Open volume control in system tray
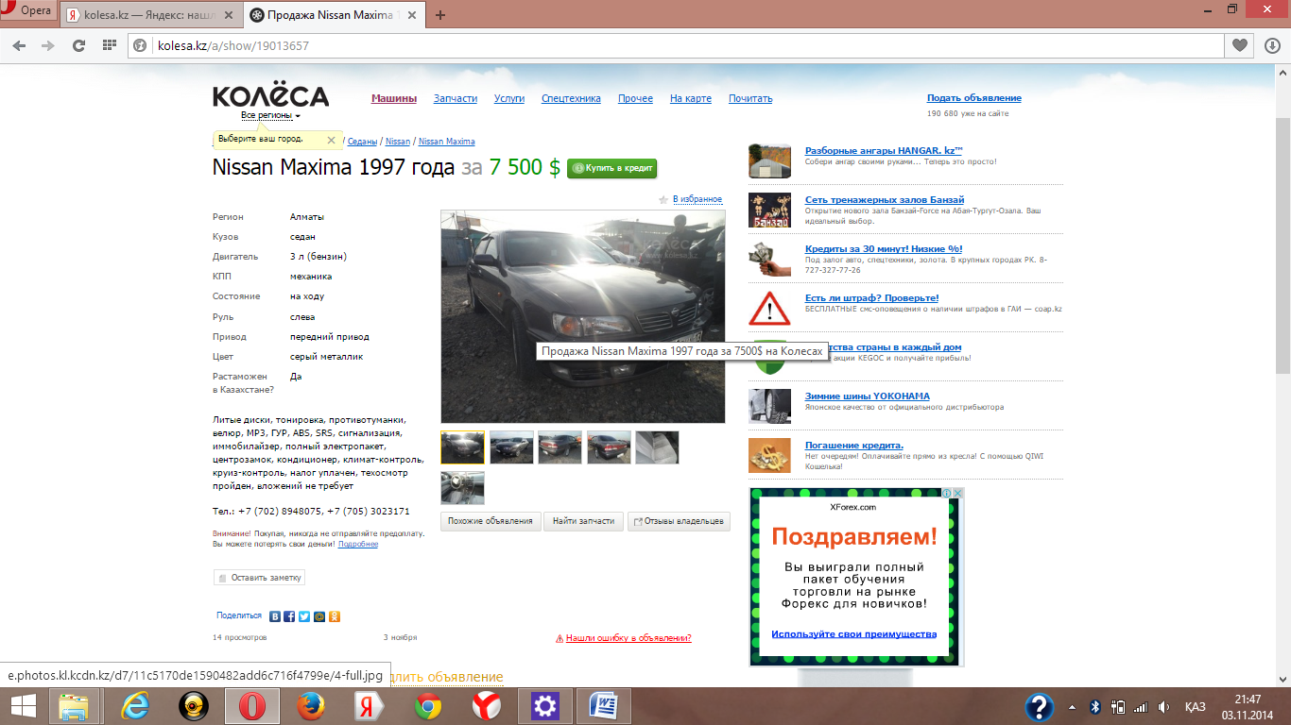 point(1163,707)
